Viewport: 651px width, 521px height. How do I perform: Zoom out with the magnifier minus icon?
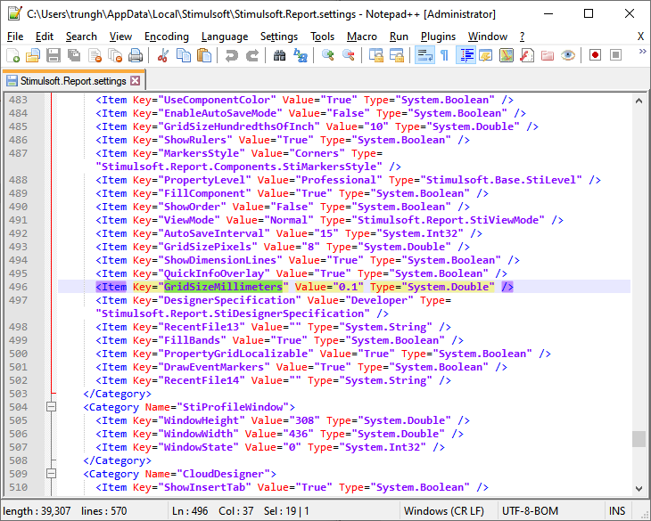pos(349,55)
